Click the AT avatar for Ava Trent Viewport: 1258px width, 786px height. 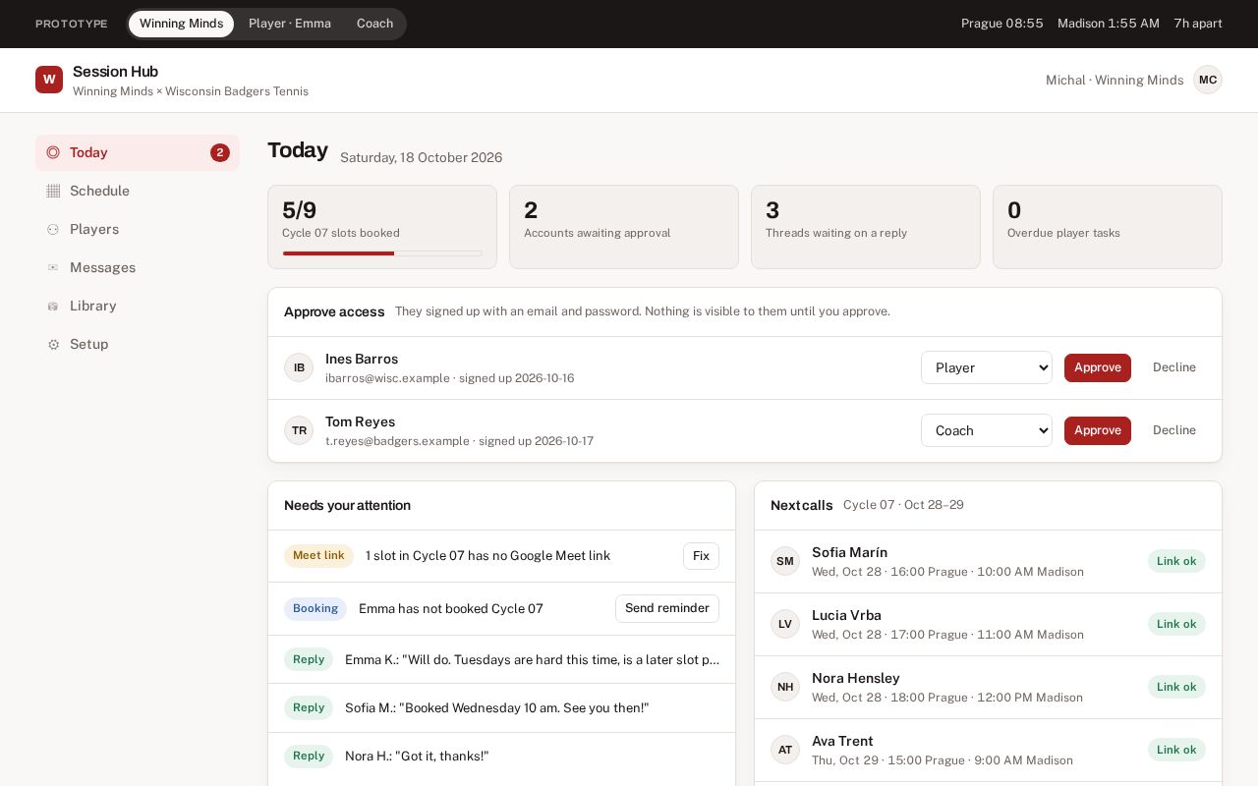click(x=785, y=750)
